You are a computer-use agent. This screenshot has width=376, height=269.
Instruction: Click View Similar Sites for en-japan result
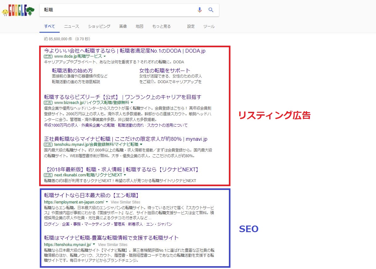[125, 202]
